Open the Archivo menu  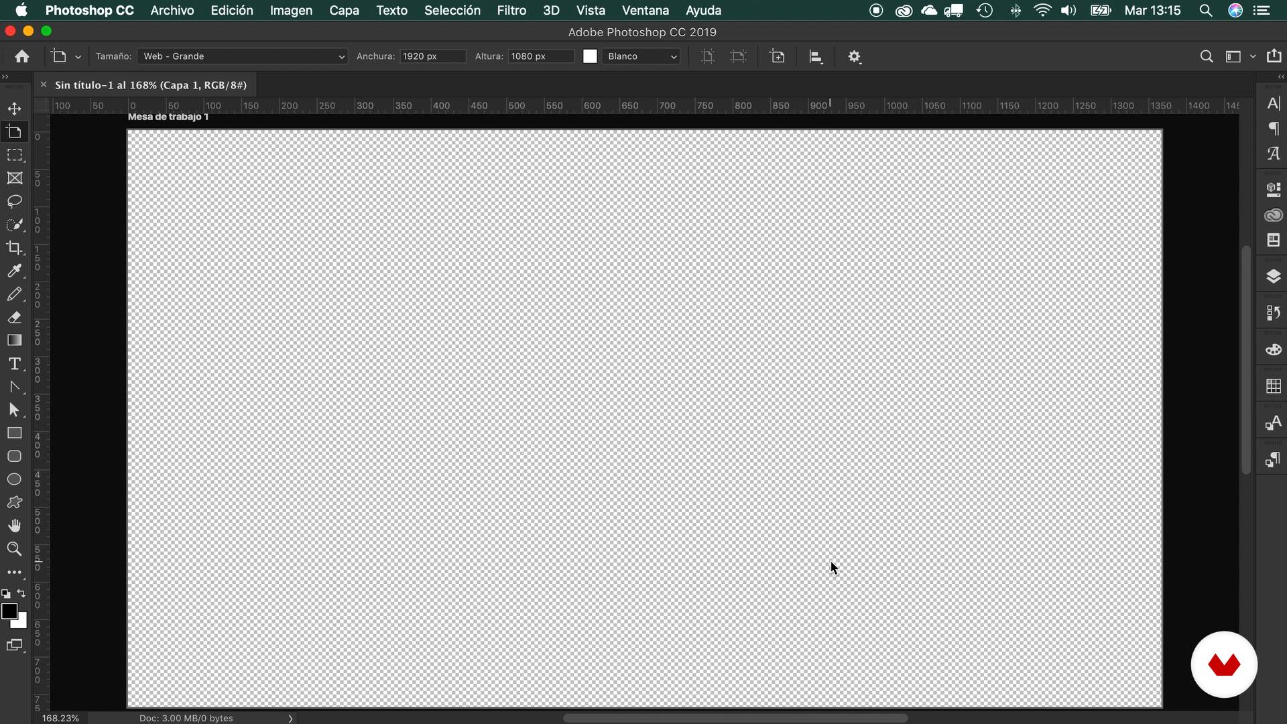point(172,10)
